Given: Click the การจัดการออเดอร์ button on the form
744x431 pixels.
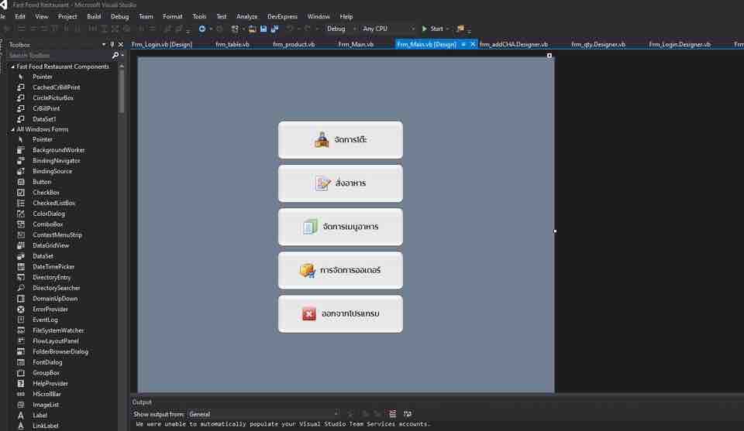Looking at the screenshot, I should (341, 271).
